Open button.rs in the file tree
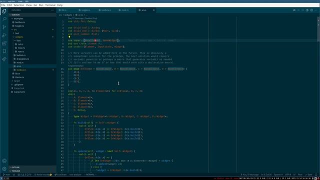320x180 pixels. tap(32, 55)
